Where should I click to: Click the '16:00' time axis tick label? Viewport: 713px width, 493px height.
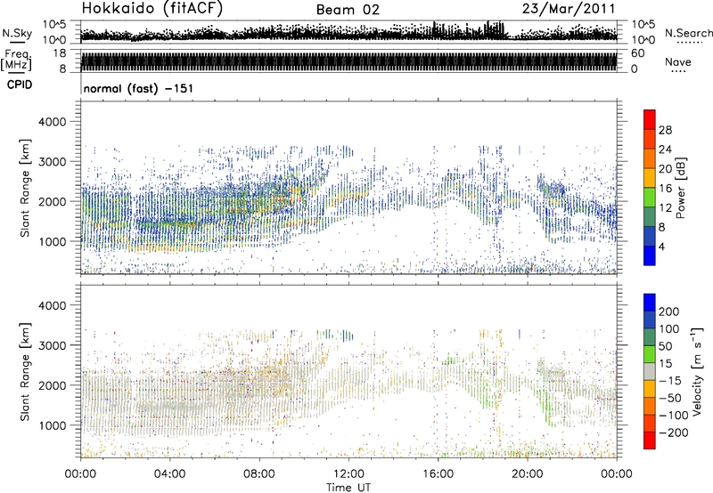[438, 474]
